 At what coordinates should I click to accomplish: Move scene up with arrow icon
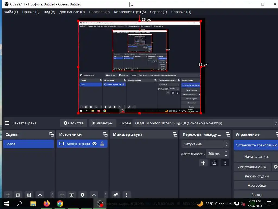click(x=40, y=195)
